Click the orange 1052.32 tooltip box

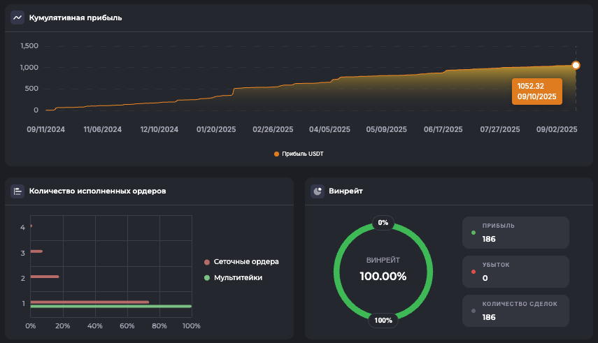point(536,92)
